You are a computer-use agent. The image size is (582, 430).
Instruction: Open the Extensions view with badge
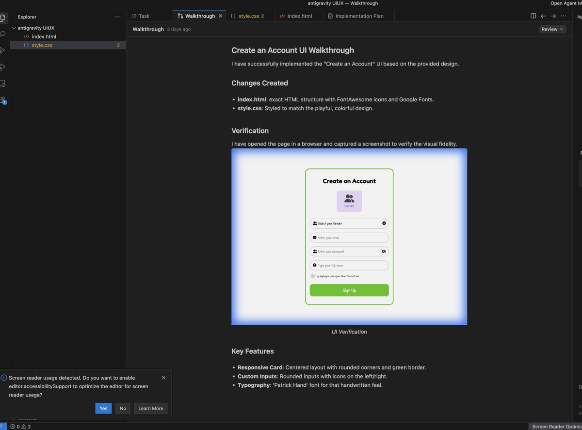(2, 100)
